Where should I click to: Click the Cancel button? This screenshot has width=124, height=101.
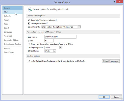(x=116, y=97)
